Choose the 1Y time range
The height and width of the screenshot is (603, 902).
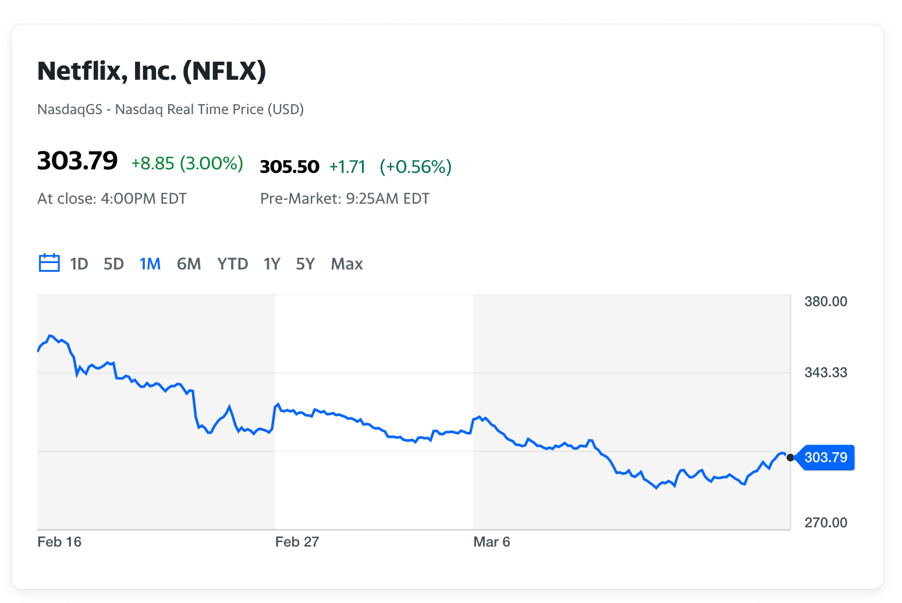(272, 264)
